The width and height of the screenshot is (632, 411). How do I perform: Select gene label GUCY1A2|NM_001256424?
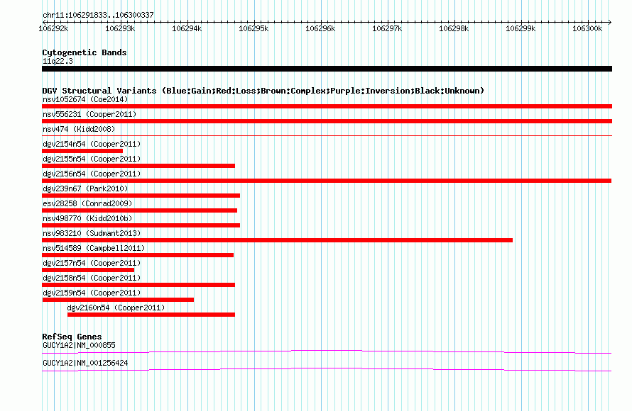(85, 363)
